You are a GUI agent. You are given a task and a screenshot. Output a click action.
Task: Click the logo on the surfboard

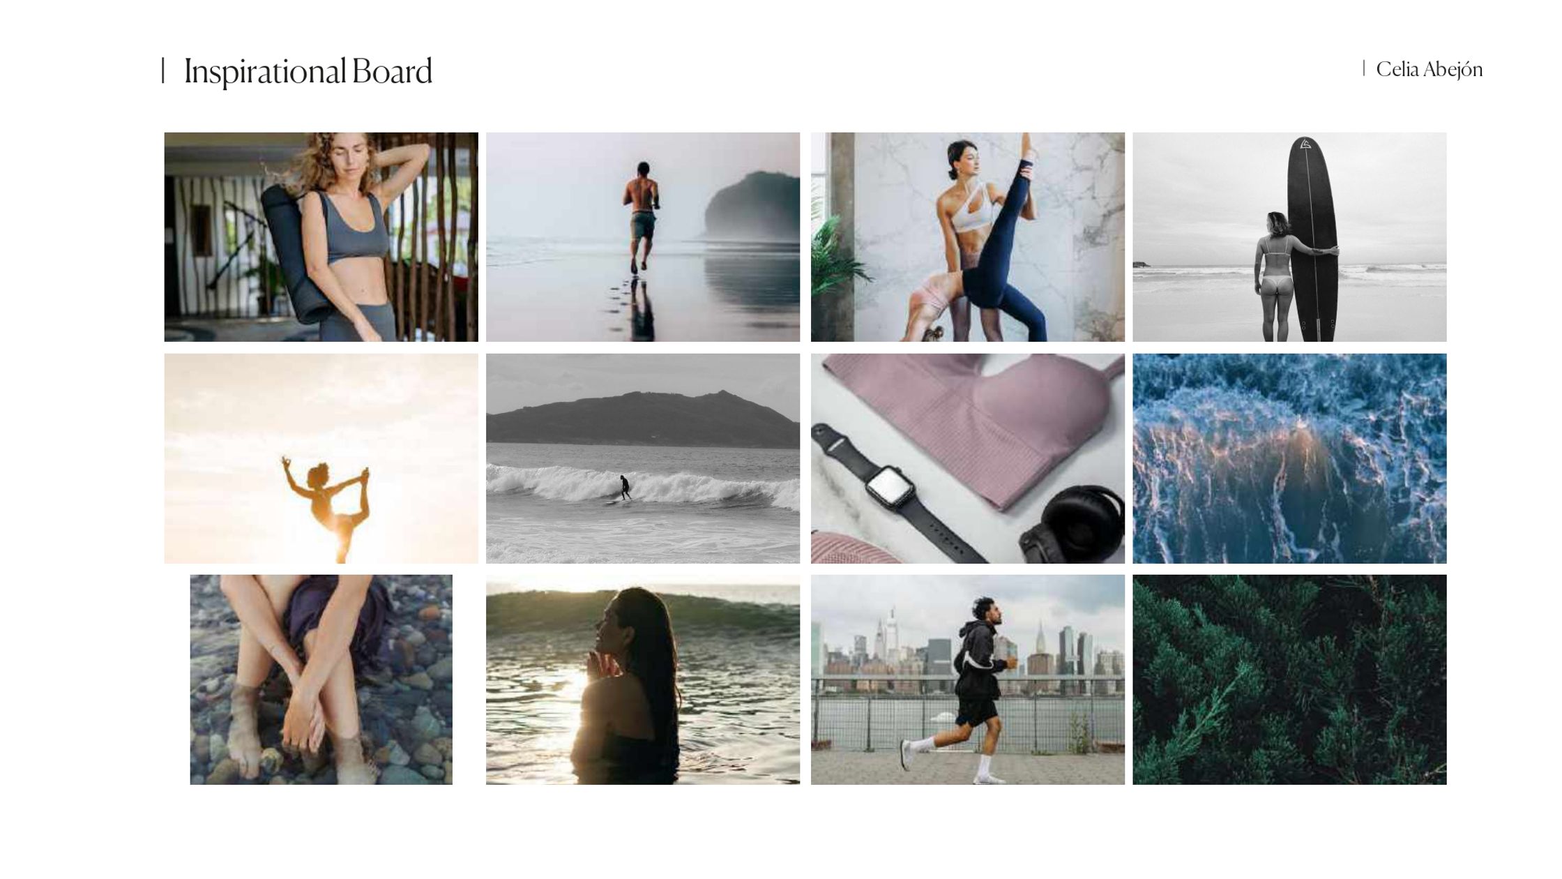click(1305, 145)
